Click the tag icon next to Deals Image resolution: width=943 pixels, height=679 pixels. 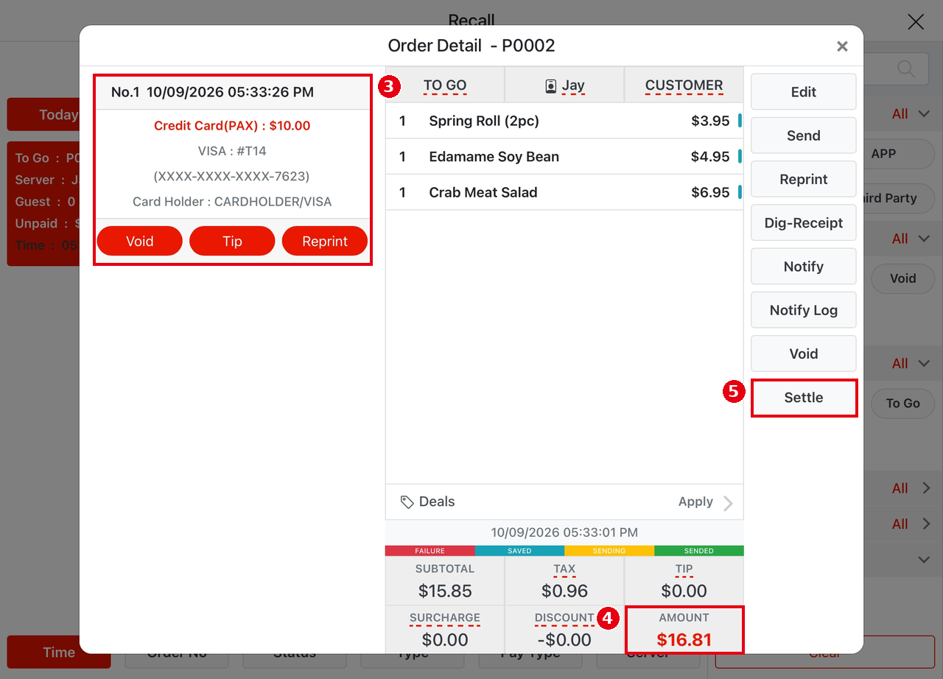[407, 502]
